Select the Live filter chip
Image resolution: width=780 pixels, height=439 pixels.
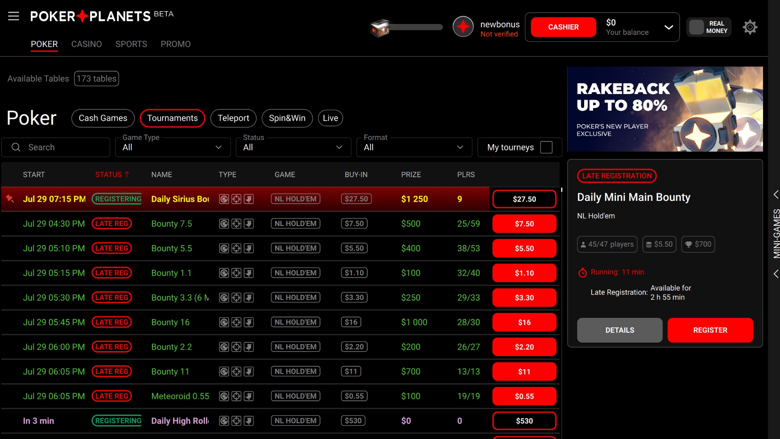pyautogui.click(x=330, y=118)
